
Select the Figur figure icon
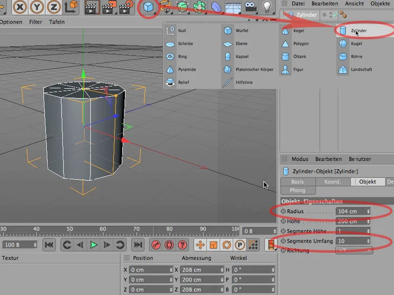pyautogui.click(x=285, y=69)
